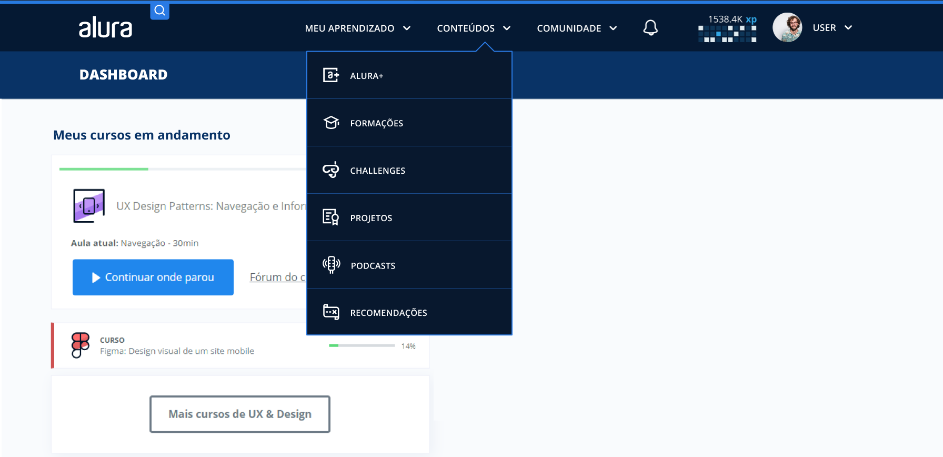Click the Alura logo
The height and width of the screenshot is (457, 943).
105,27
